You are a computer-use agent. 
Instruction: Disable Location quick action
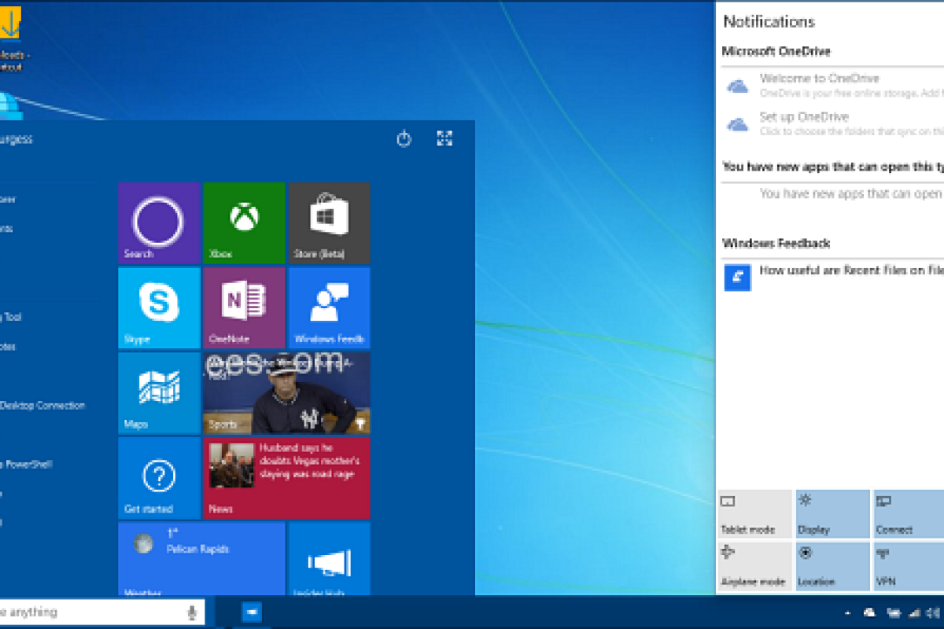[x=832, y=565]
